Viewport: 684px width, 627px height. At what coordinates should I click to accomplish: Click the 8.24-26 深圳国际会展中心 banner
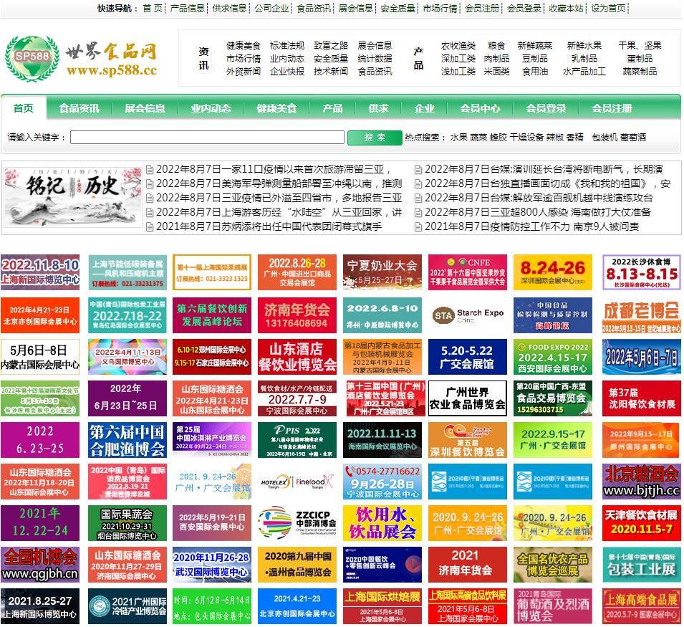pos(553,272)
